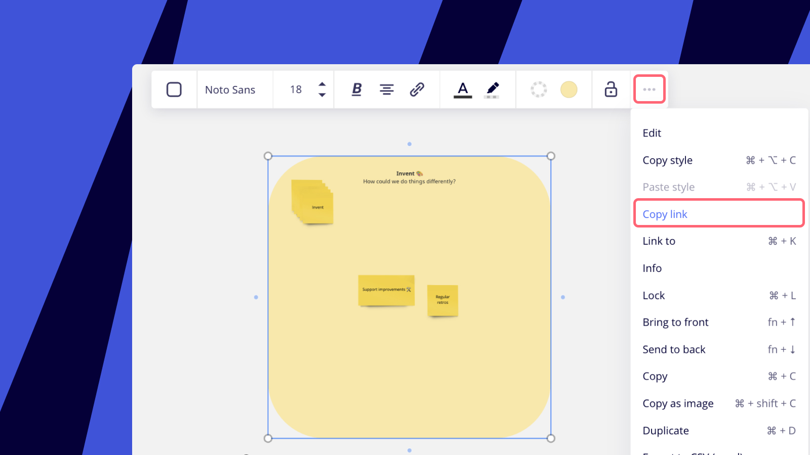Choose Copy link from the menu
The image size is (810, 455).
665,214
